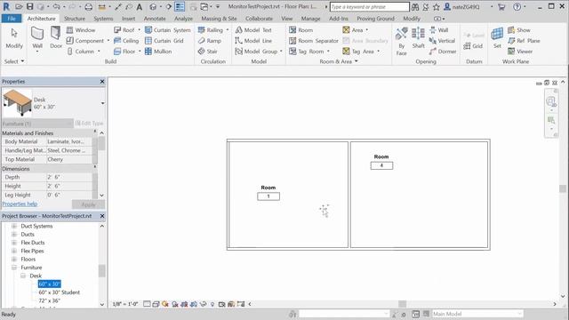Screen dimensions: 569x320
Task: Click the Apply button in Properties
Action: (x=88, y=204)
